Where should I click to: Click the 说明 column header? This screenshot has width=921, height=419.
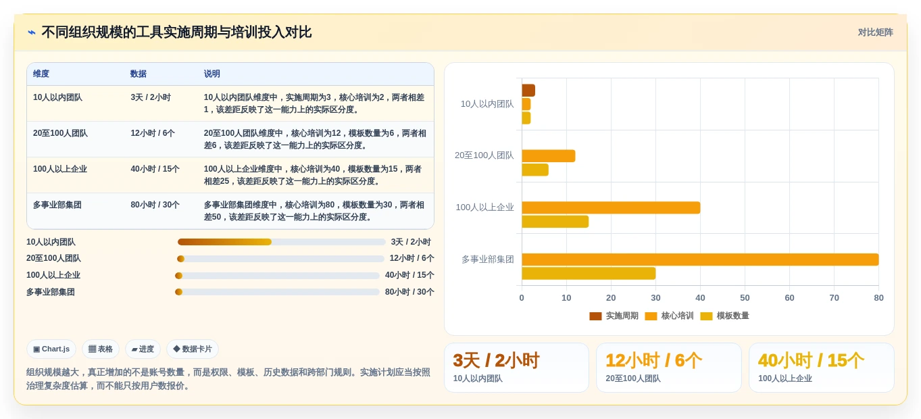(212, 74)
